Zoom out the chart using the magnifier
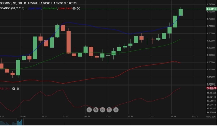This screenshot has width=217, height=126. coord(96,110)
